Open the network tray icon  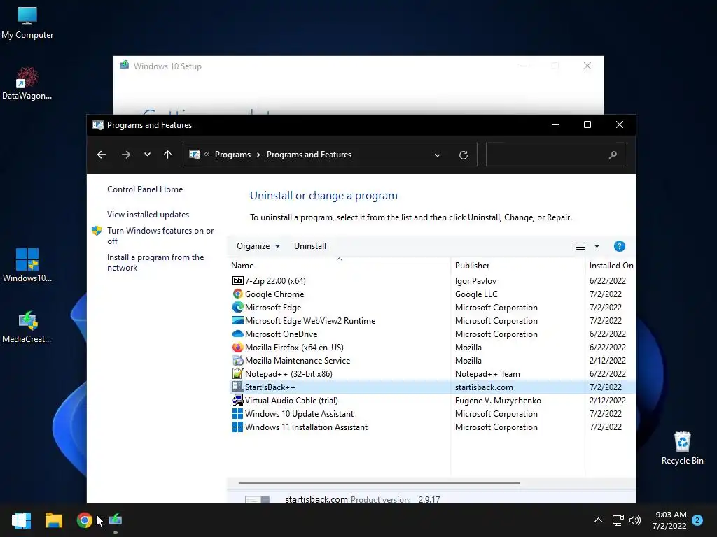pos(618,520)
